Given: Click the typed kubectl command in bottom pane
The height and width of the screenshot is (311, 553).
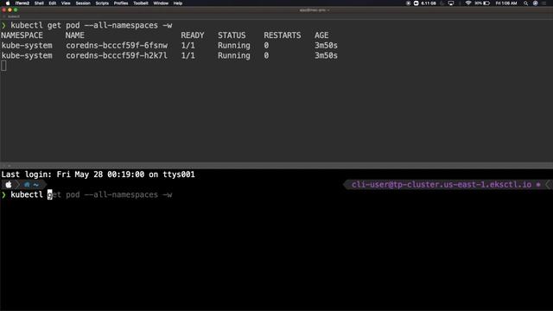Looking at the screenshot, I should coord(27,194).
